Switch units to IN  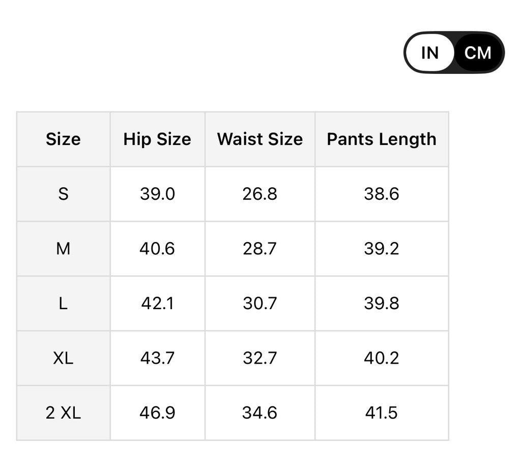430,52
